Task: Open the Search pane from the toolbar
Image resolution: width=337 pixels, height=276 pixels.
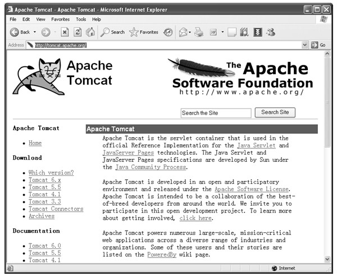Action: 113,32
